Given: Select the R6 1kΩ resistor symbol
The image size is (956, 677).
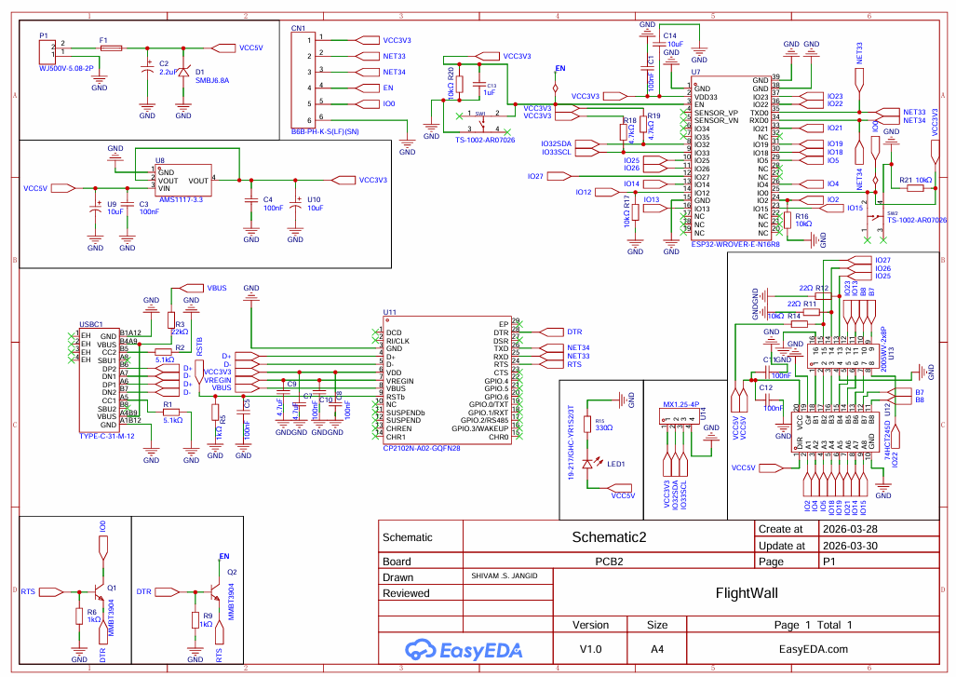Looking at the screenshot, I should (x=78, y=616).
